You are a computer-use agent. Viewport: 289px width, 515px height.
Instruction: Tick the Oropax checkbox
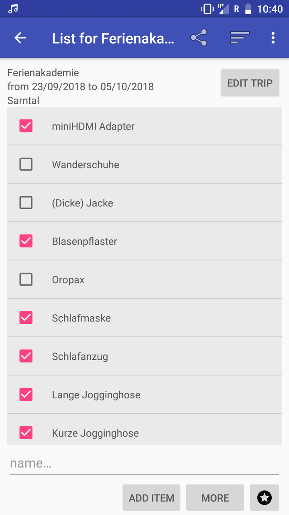26,279
